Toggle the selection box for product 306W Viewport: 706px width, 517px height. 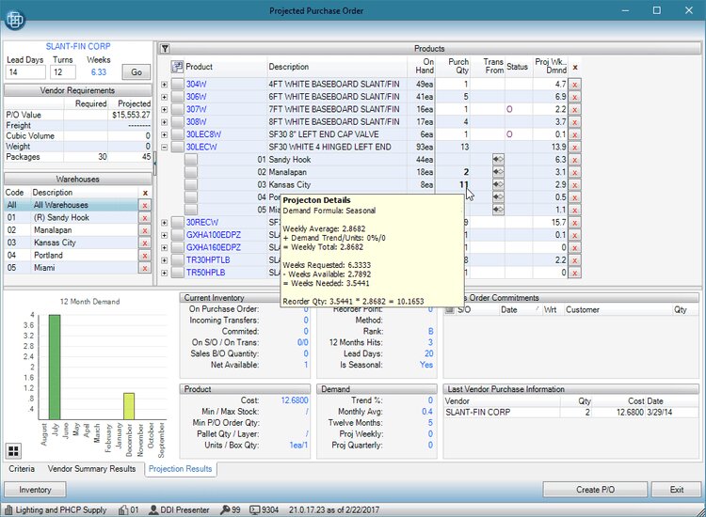(177, 97)
